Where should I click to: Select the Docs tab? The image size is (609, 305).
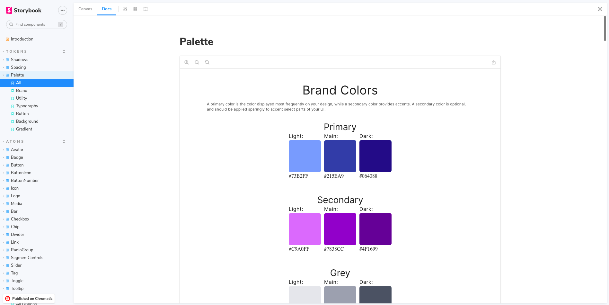pos(106,9)
